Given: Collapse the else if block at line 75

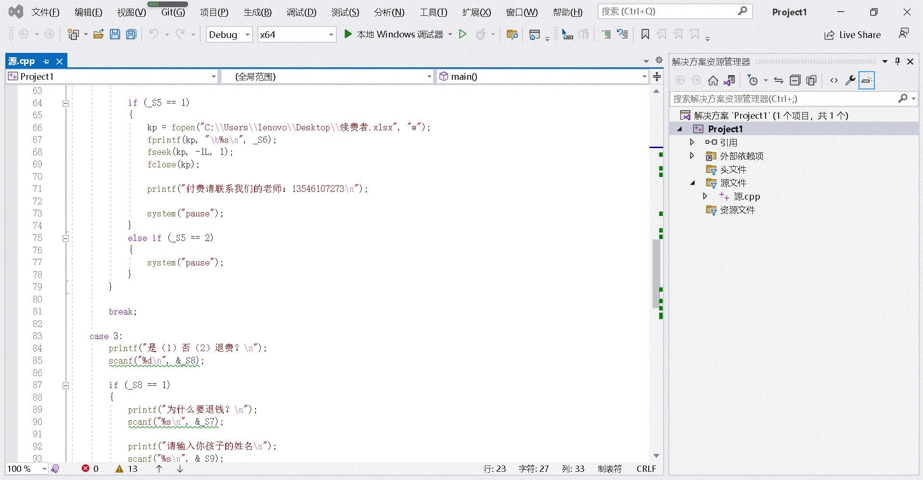Looking at the screenshot, I should point(65,239).
